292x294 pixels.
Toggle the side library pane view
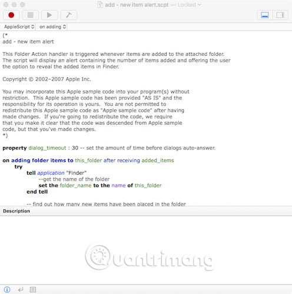280,15
